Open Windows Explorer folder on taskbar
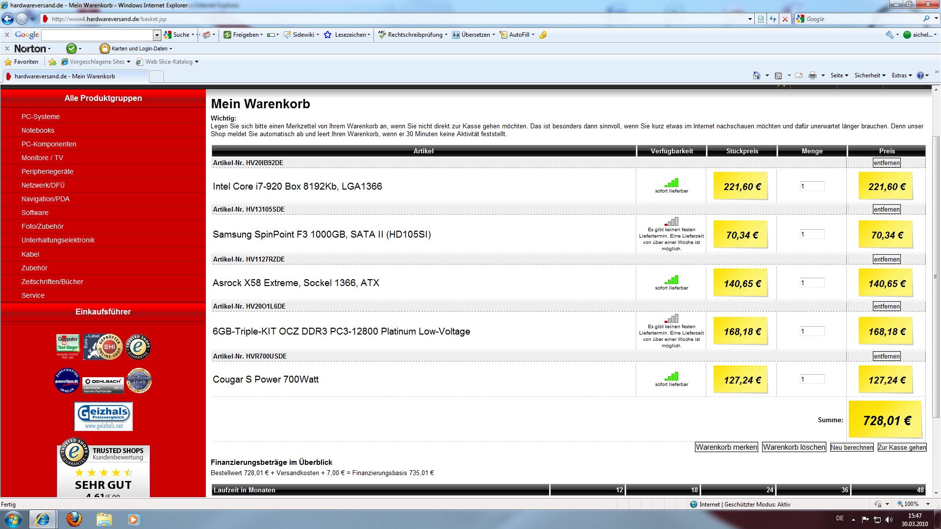 pyautogui.click(x=104, y=519)
